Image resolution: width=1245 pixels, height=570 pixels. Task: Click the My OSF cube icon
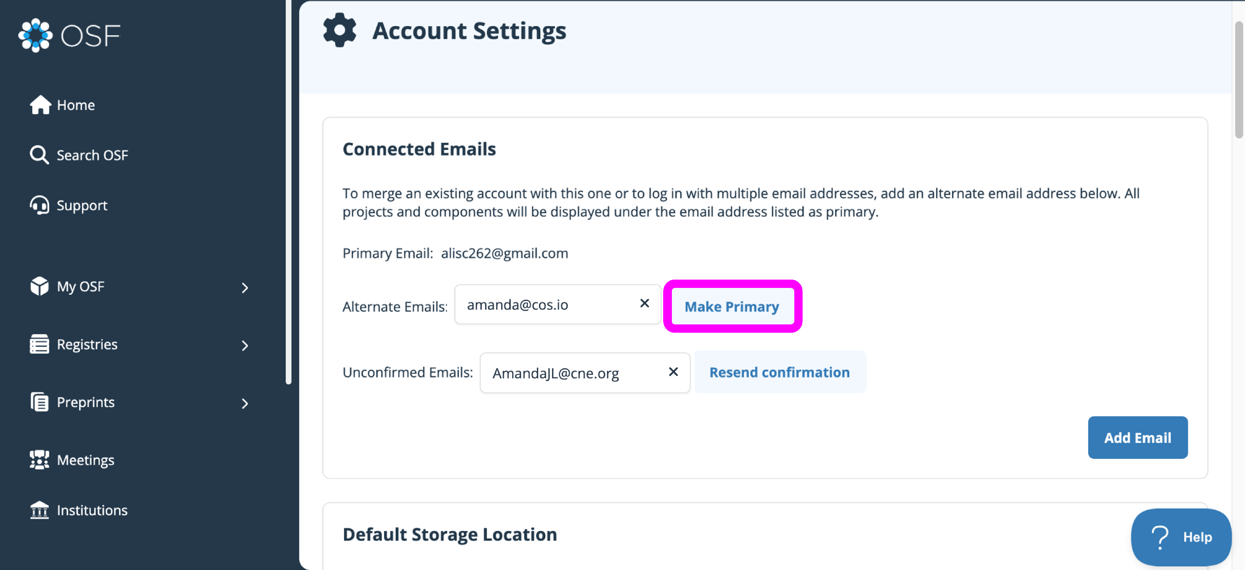39,286
